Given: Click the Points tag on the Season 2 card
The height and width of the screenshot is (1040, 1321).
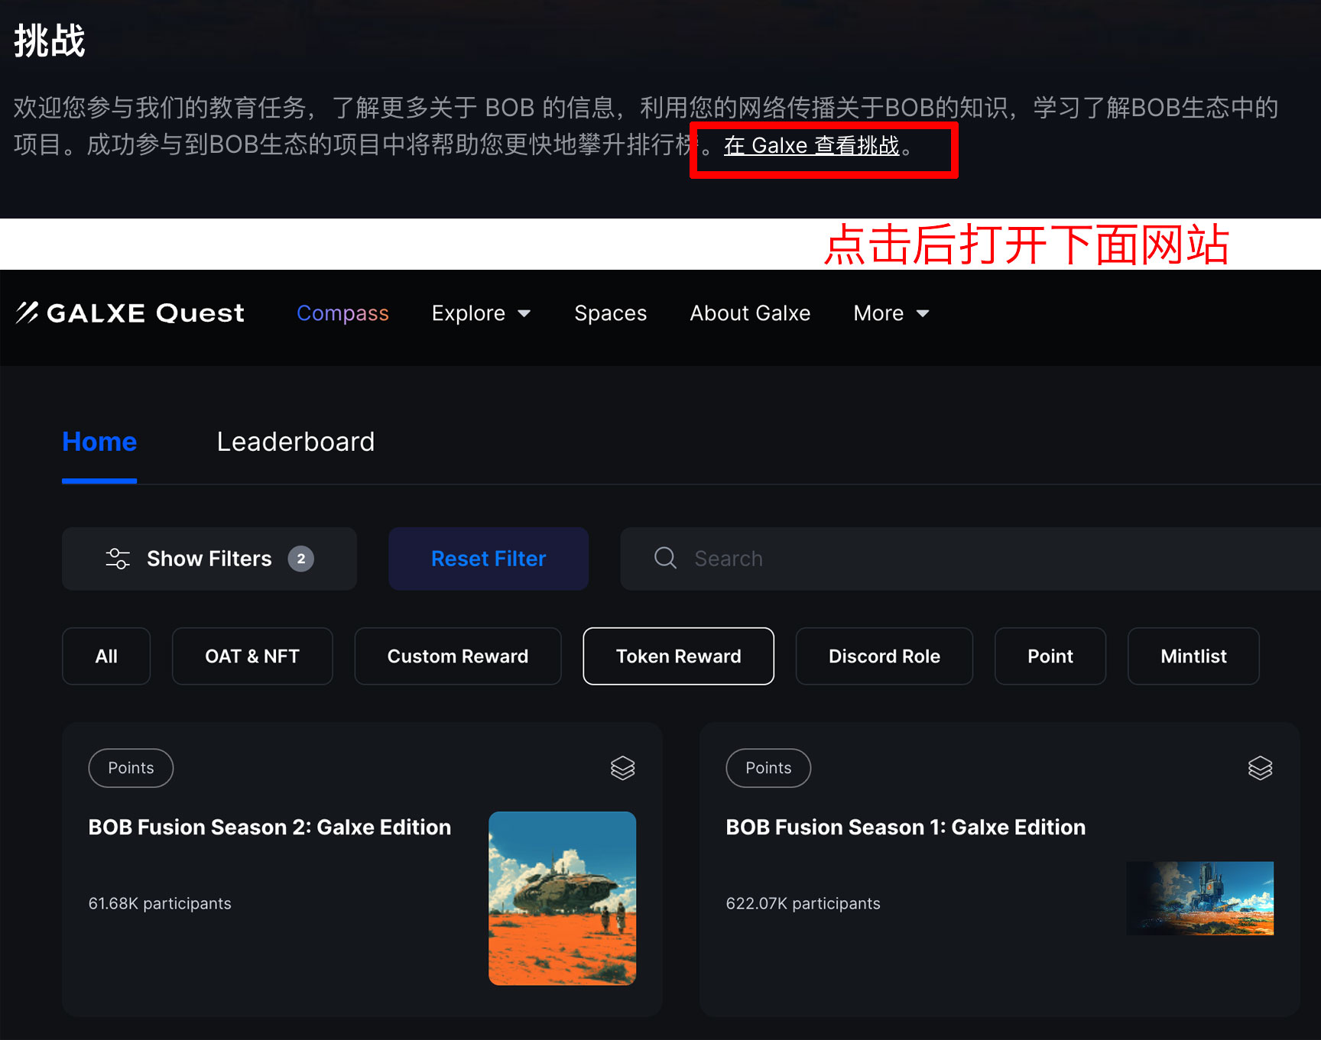Looking at the screenshot, I should pyautogui.click(x=131, y=768).
